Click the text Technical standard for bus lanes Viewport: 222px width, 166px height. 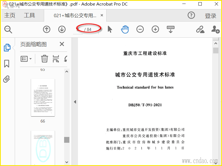point(145,87)
